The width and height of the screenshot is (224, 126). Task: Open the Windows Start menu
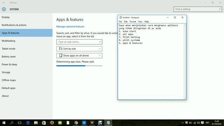point(4,123)
